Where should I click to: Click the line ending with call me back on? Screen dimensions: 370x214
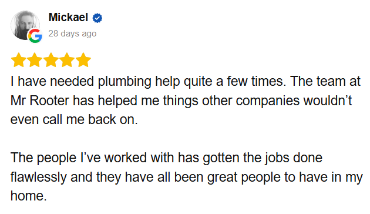pyautogui.click(x=74, y=119)
